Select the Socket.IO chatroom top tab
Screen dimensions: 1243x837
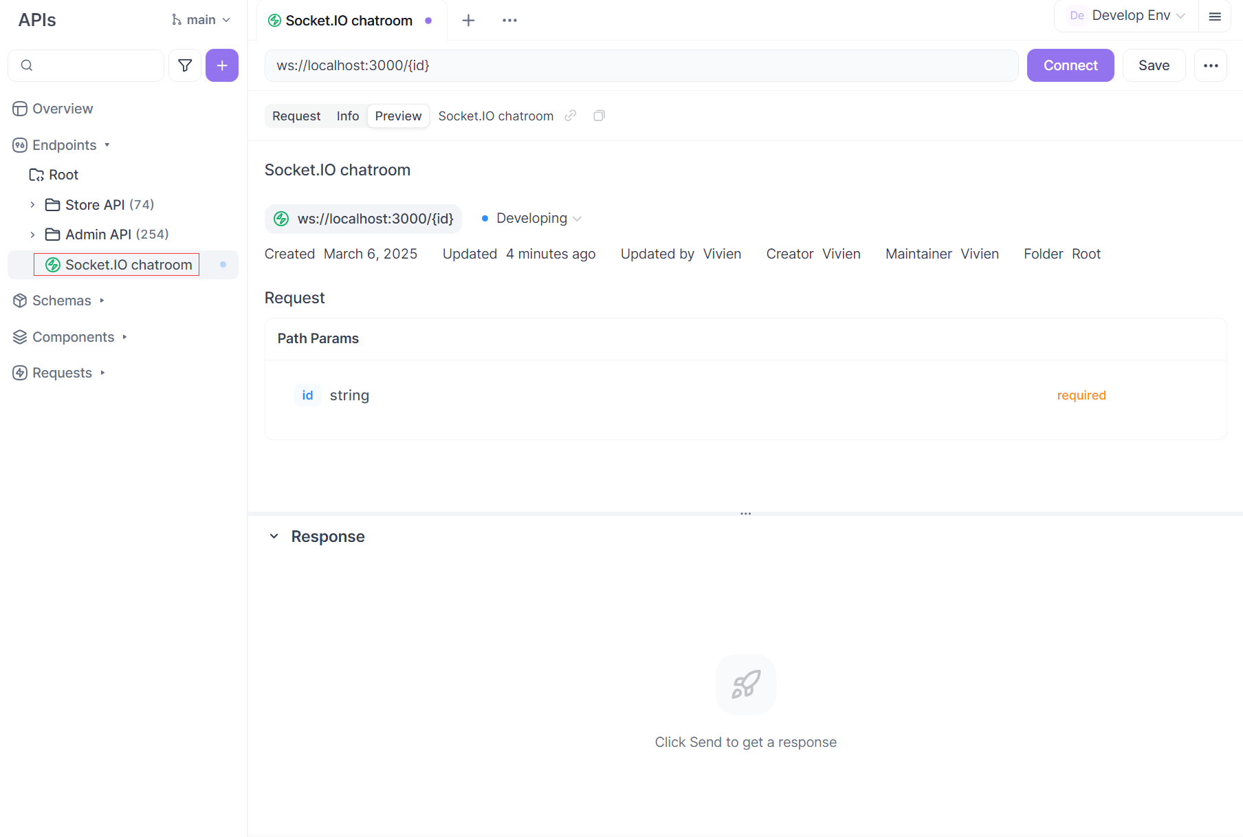coord(351,21)
